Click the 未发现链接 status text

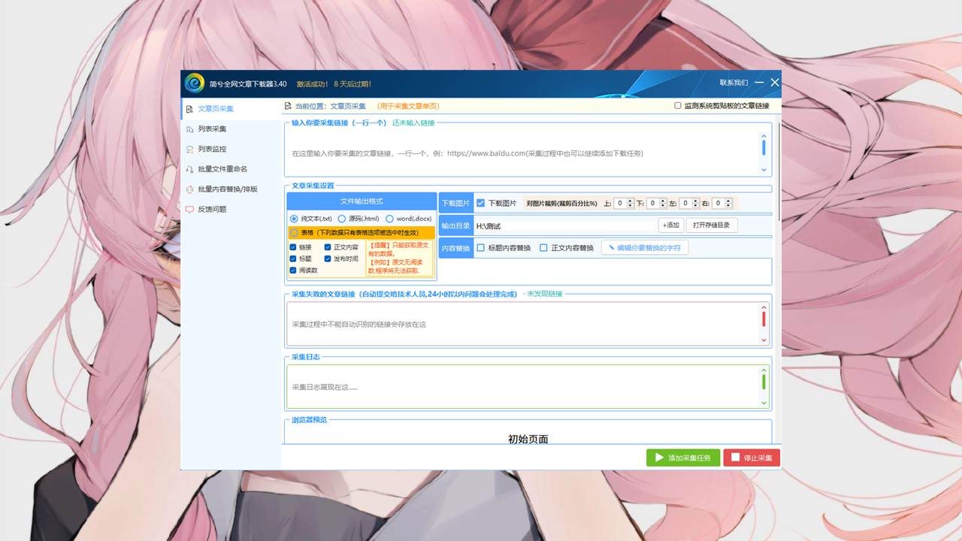pyautogui.click(x=545, y=294)
